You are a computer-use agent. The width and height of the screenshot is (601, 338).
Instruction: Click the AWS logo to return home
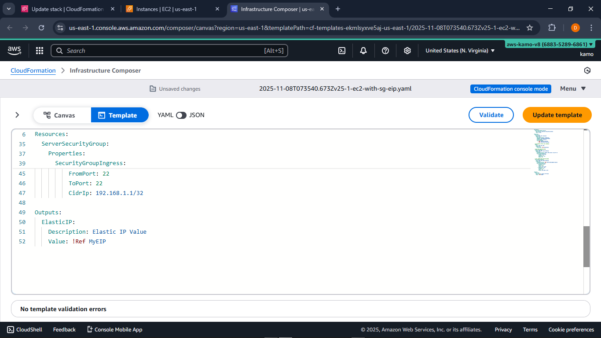tap(14, 50)
